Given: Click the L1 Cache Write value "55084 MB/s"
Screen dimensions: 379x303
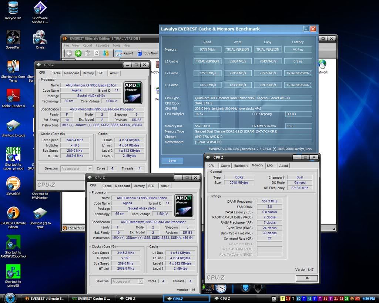Looking at the screenshot, I should coord(237,61).
